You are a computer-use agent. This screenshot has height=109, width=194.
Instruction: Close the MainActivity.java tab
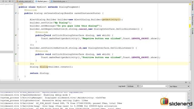point(66,1)
